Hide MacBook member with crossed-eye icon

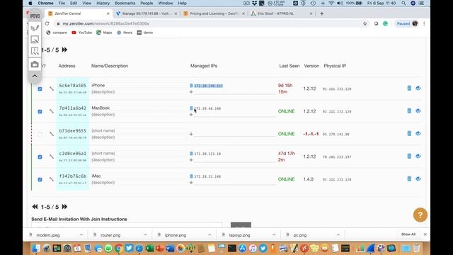(418, 110)
